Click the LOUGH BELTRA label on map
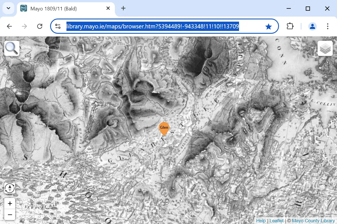This screenshot has height=224, width=337. click(x=180, y=148)
